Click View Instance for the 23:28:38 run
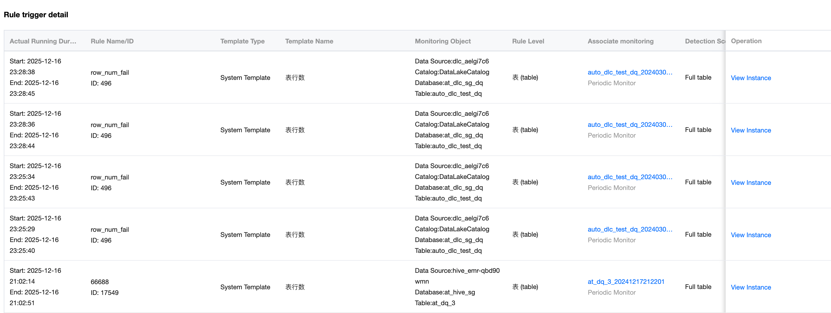 [751, 78]
